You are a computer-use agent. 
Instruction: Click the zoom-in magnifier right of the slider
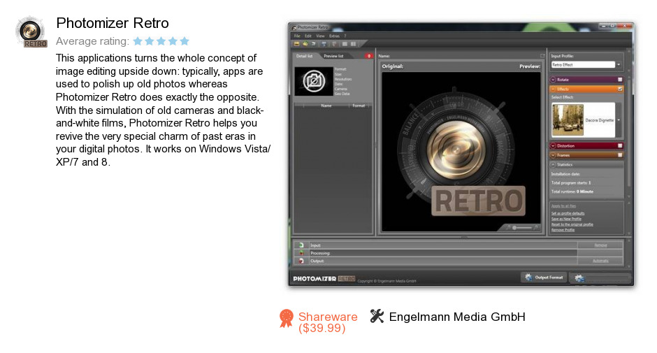pyautogui.click(x=536, y=227)
